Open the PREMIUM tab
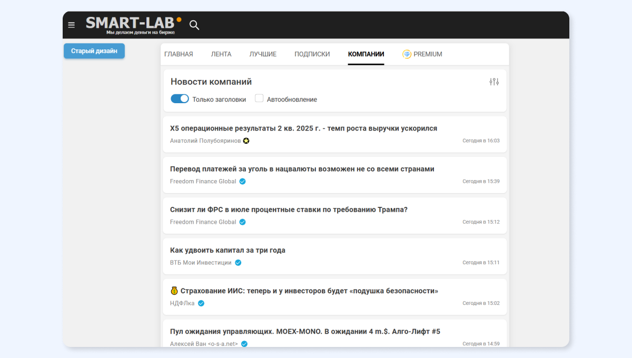The width and height of the screenshot is (632, 358). 422,54
